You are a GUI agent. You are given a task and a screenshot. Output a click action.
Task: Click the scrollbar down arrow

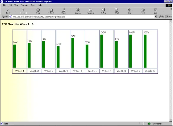[x=171, y=120]
